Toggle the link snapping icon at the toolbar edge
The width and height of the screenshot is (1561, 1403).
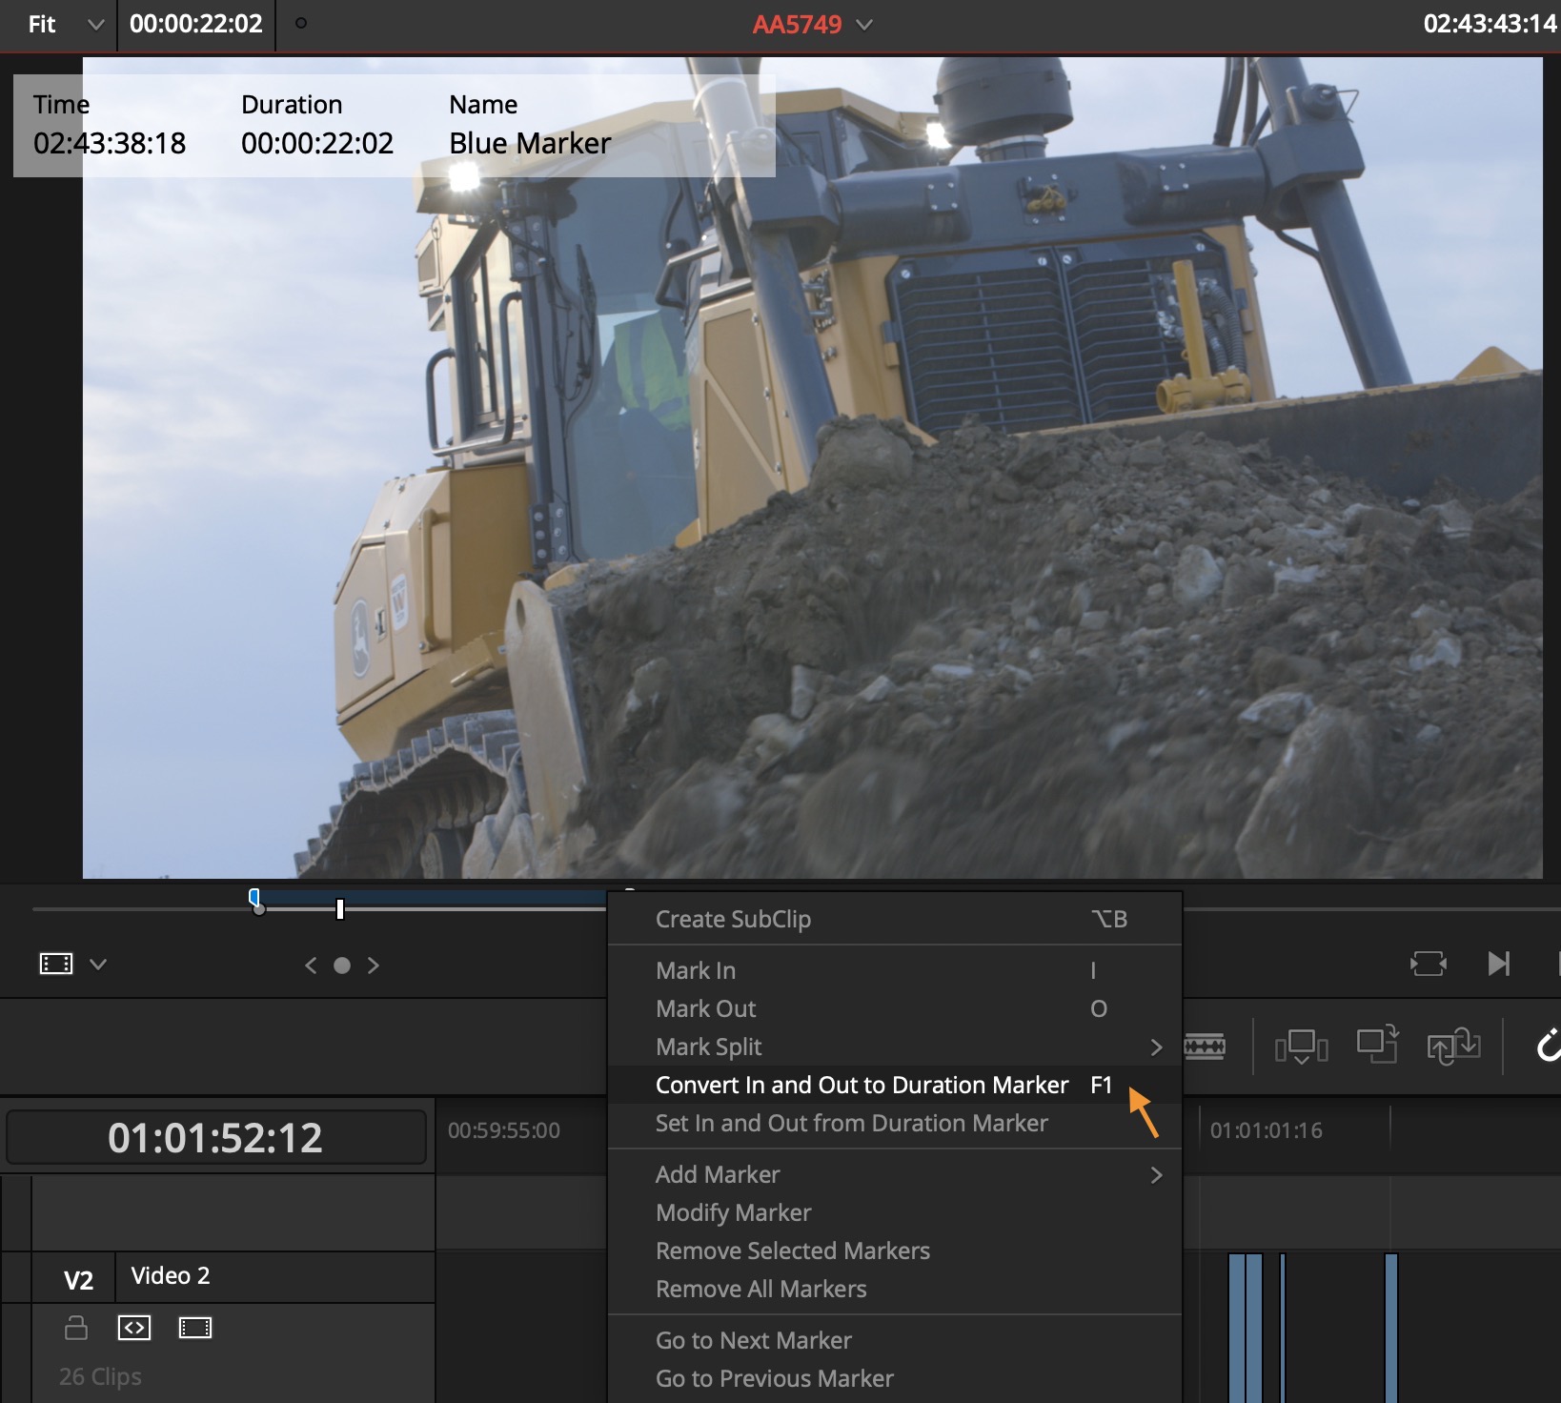click(x=1549, y=1046)
